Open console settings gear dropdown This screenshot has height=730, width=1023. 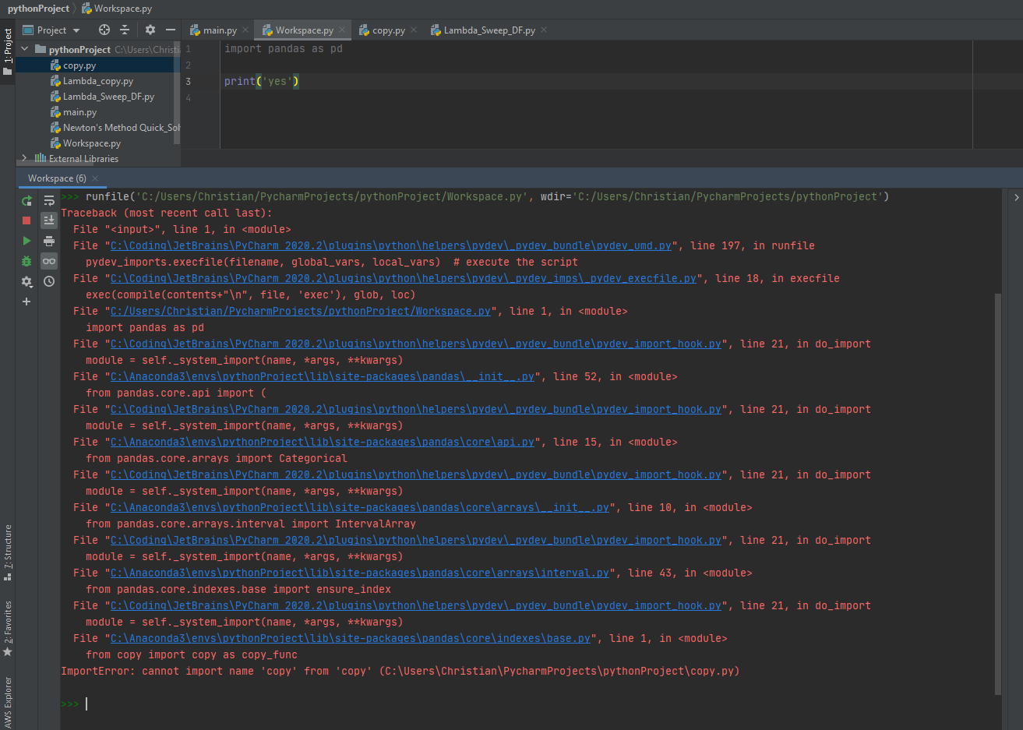click(x=26, y=281)
